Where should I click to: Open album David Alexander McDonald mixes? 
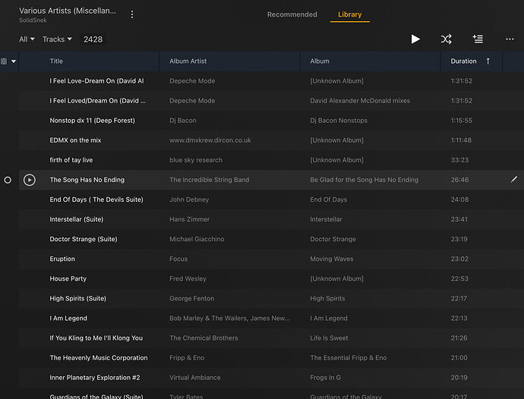(360, 100)
